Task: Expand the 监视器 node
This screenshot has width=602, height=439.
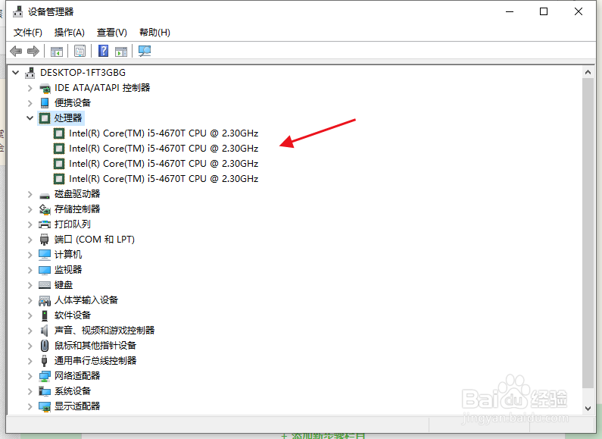Action: [x=30, y=270]
